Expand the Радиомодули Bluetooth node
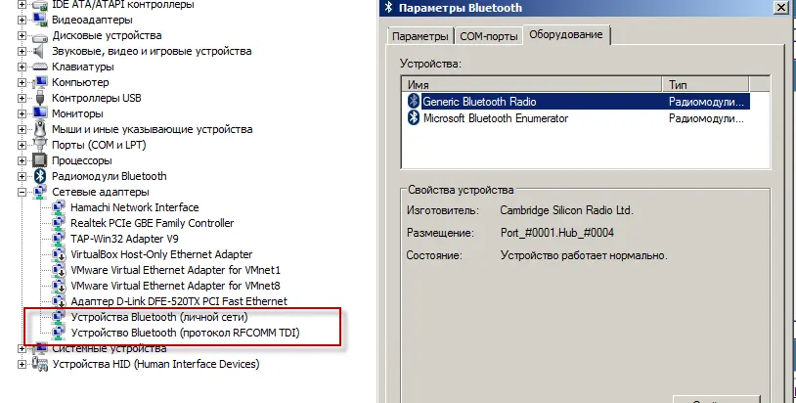Screen dimensions: 796x403 click(23, 176)
